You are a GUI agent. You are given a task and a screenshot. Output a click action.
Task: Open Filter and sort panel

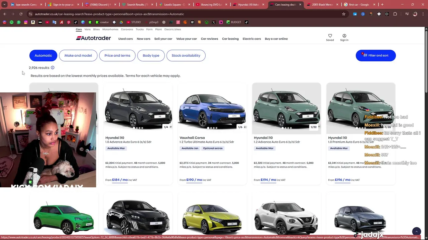point(376,55)
